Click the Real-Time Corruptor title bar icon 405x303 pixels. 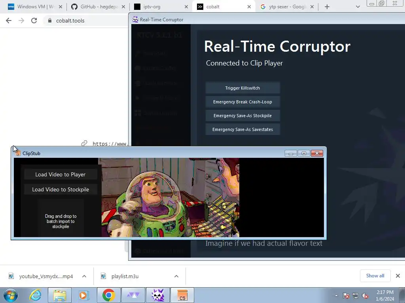click(135, 19)
